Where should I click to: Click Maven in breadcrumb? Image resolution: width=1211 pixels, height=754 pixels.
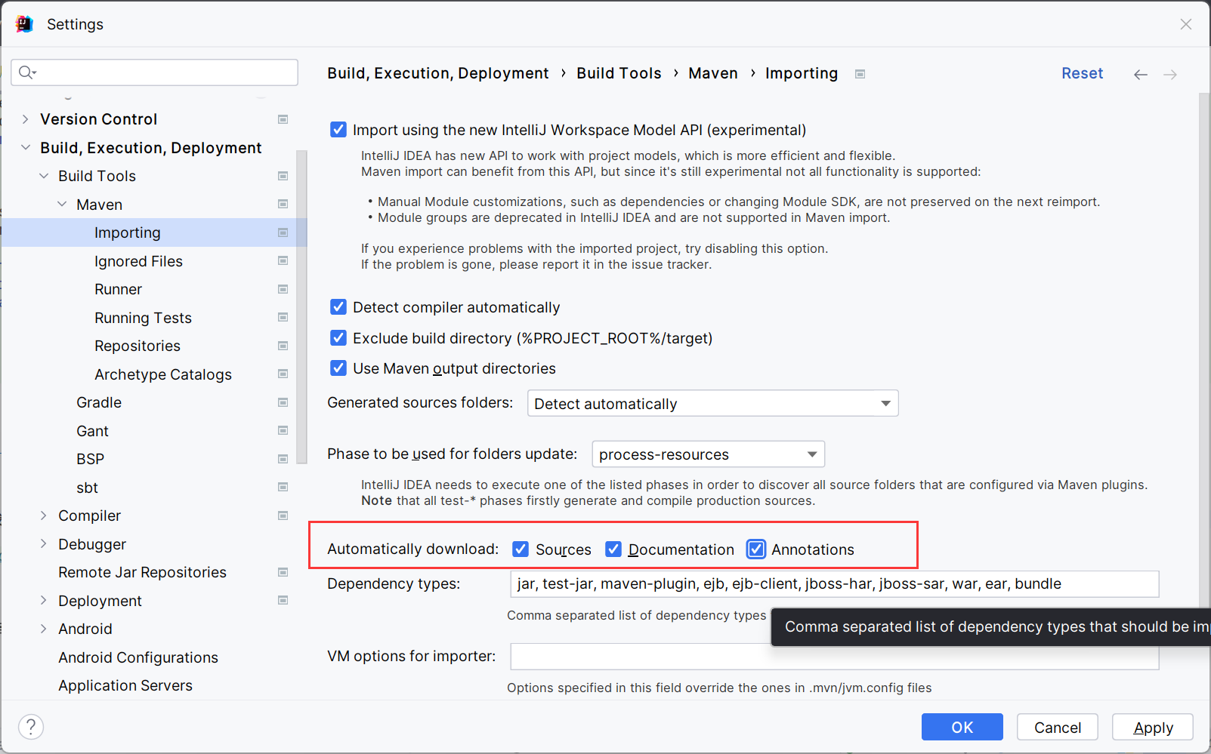point(713,73)
